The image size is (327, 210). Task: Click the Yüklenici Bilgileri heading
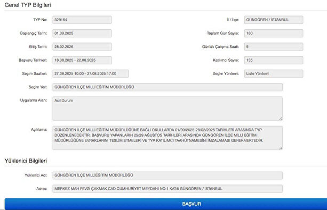pyautogui.click(x=26, y=161)
